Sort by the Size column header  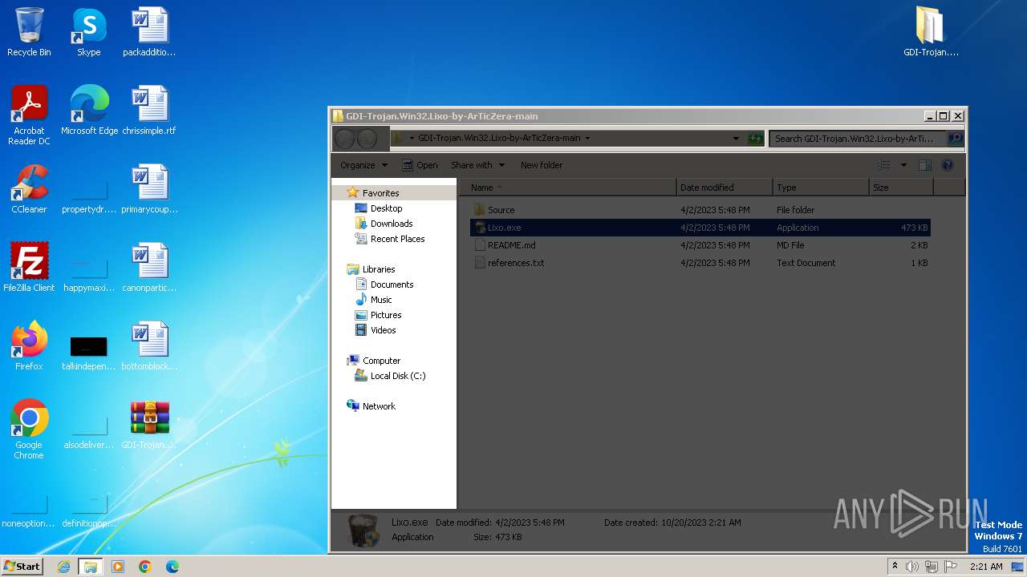pyautogui.click(x=901, y=188)
